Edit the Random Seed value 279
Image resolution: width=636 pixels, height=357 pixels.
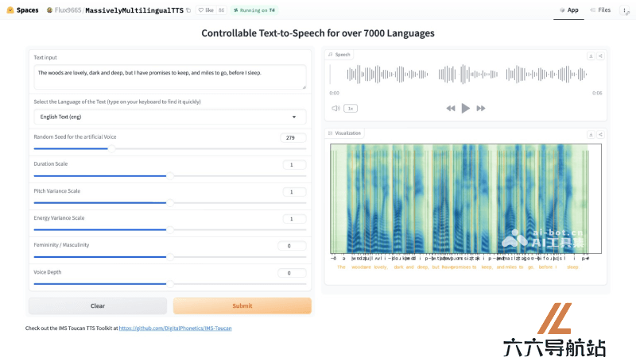coord(293,137)
